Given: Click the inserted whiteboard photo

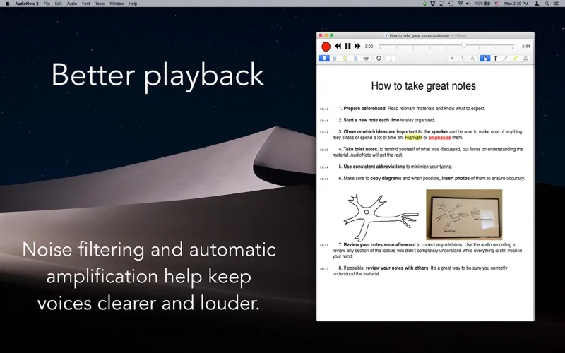Looking at the screenshot, I should pos(464,215).
